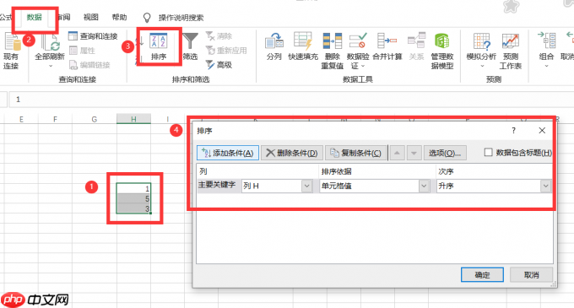Expand the 组合 dropdown arrow
The height and width of the screenshot is (308, 574).
(546, 66)
